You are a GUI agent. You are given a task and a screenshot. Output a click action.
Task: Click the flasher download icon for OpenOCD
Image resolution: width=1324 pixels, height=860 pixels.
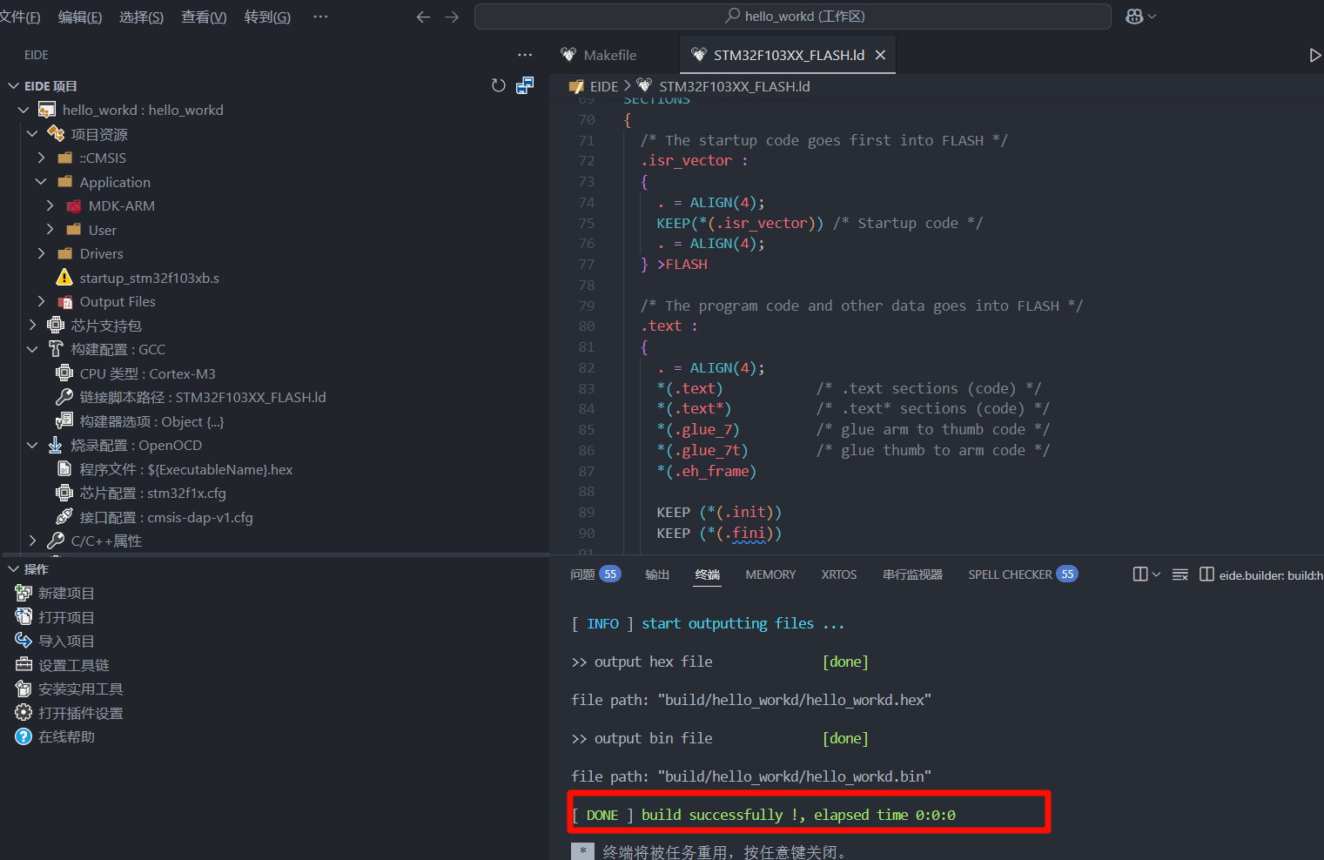tap(56, 445)
